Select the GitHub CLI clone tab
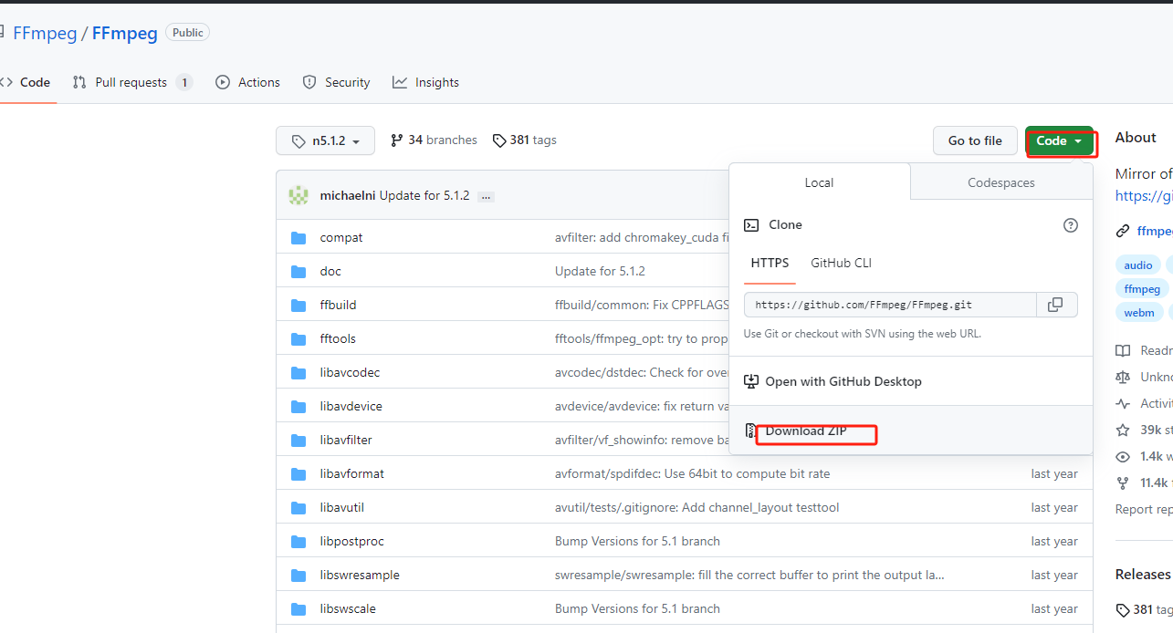Viewport: 1173px width, 633px height. click(x=841, y=263)
